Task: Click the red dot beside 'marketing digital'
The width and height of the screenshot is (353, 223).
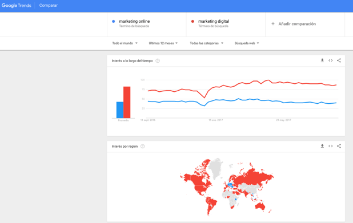Action: tap(192, 21)
